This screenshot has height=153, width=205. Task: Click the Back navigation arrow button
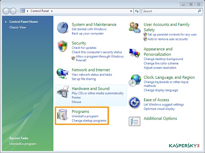point(6,11)
